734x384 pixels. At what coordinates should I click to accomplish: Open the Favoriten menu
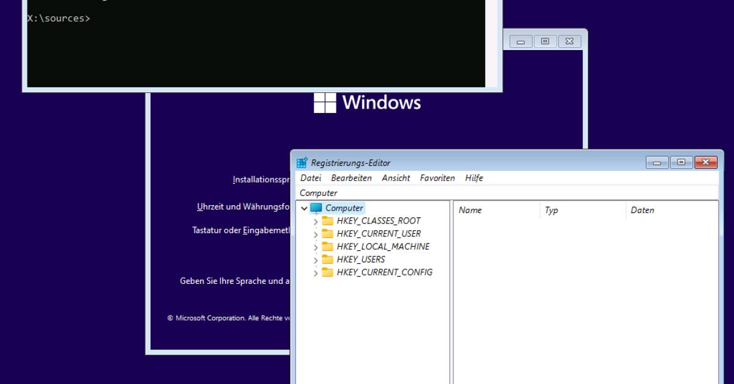(437, 178)
